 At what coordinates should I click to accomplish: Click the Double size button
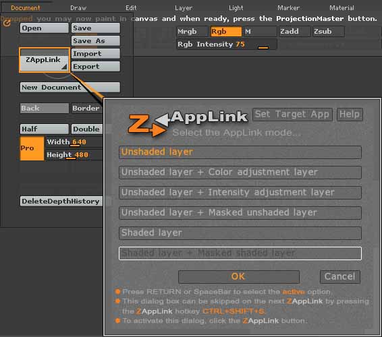pyautogui.click(x=87, y=129)
